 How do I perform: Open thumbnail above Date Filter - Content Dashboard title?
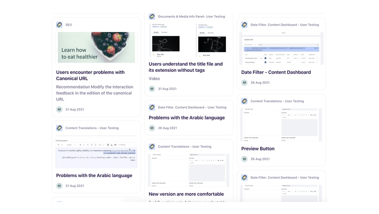[x=281, y=48]
